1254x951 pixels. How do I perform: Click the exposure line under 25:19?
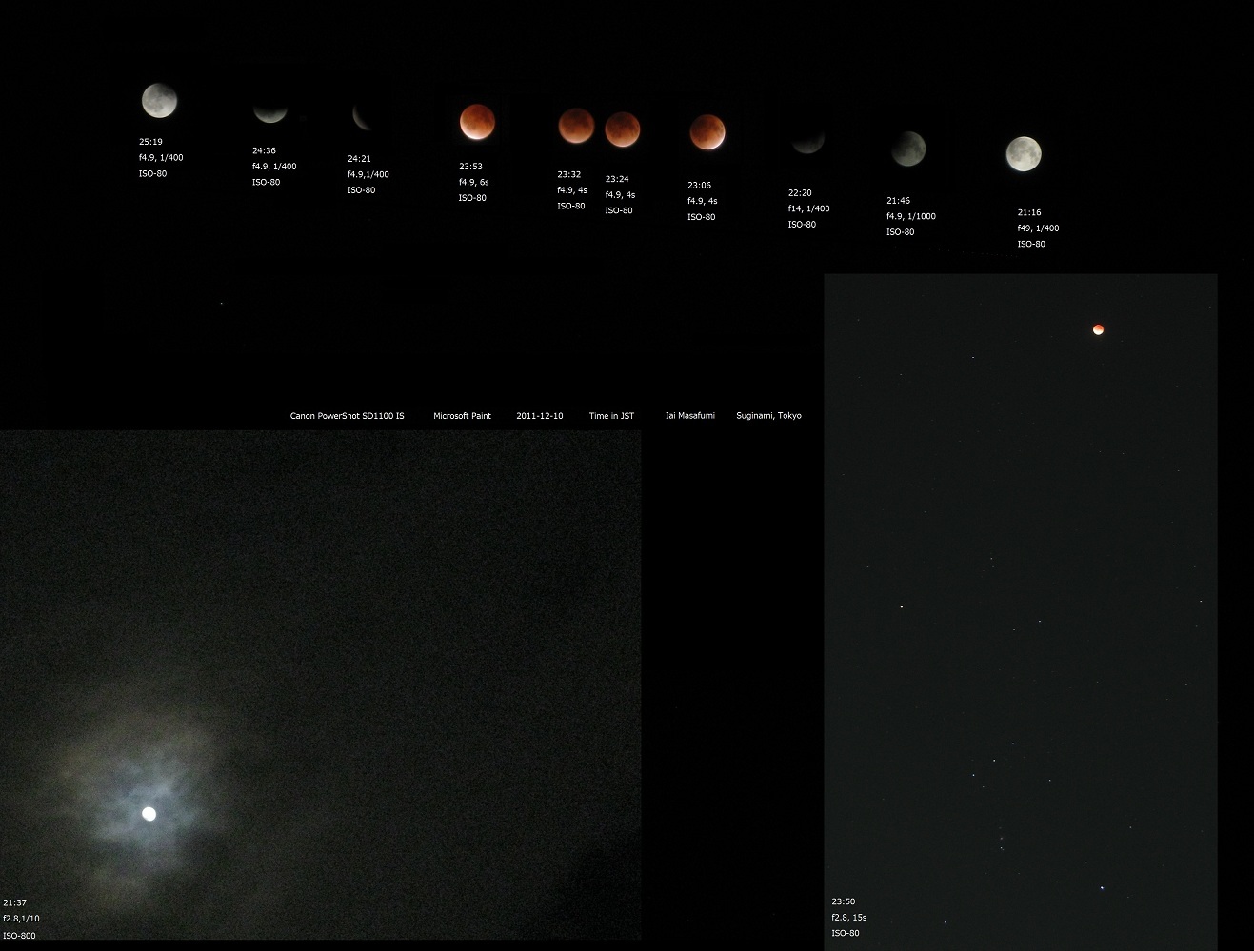coord(161,157)
